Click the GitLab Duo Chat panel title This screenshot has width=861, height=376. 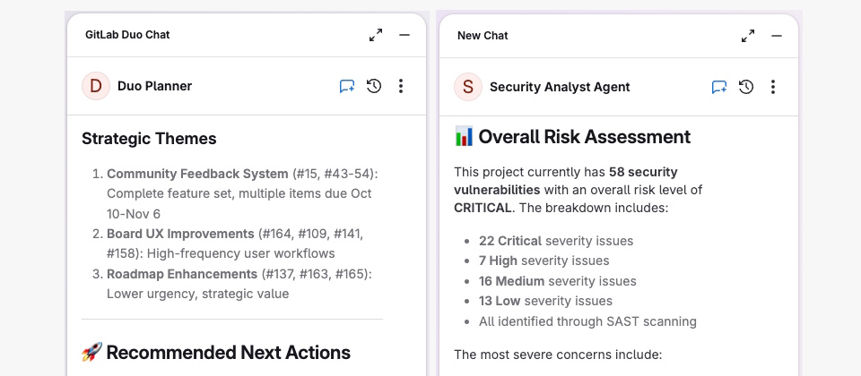(127, 35)
